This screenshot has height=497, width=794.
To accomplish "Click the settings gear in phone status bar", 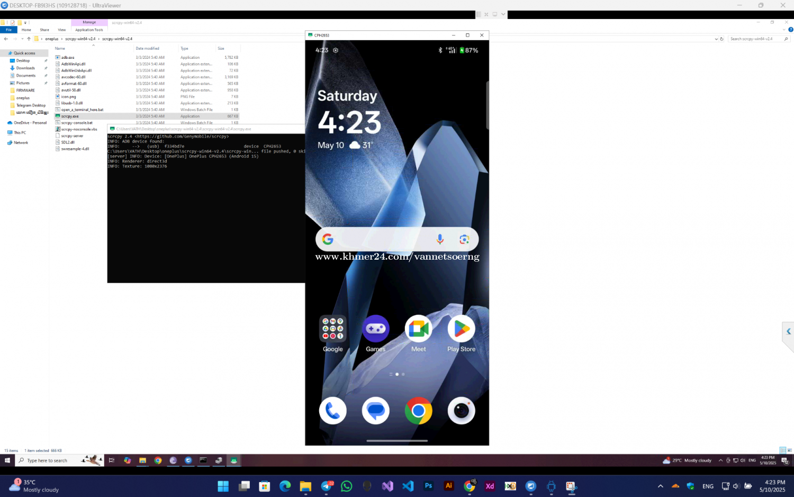I will [336, 50].
